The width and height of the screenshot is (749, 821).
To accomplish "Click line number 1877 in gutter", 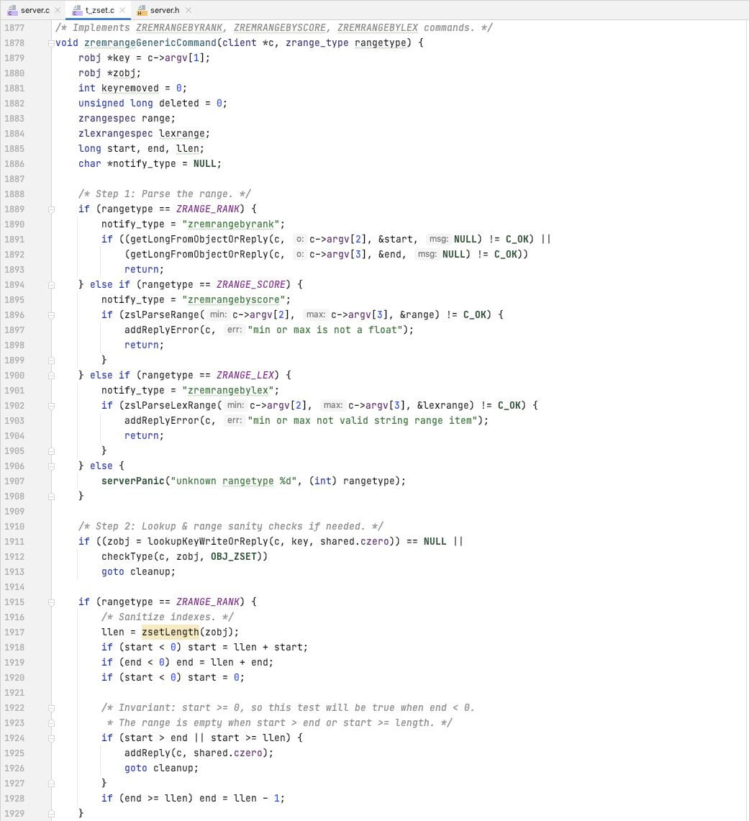I will pos(14,28).
